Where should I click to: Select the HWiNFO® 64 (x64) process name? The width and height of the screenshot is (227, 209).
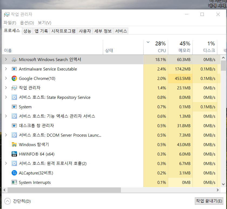pyautogui.click(x=37, y=154)
